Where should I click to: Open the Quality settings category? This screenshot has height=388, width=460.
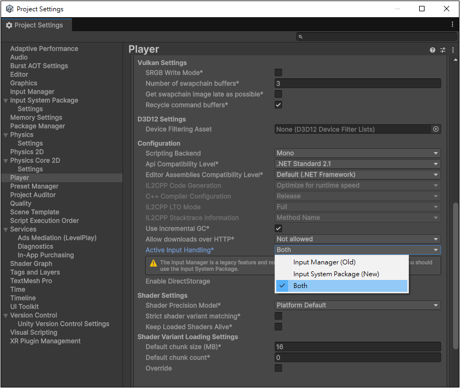(20, 204)
